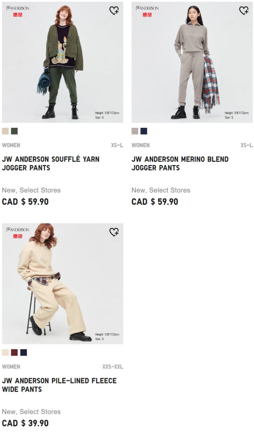Click the JW Anderson Uniqlo logo on soufflé yarn image
This screenshot has height=432, width=254.
click(x=18, y=11)
